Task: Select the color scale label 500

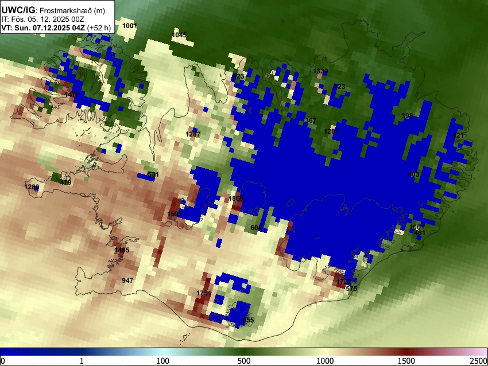Action: coord(244,361)
